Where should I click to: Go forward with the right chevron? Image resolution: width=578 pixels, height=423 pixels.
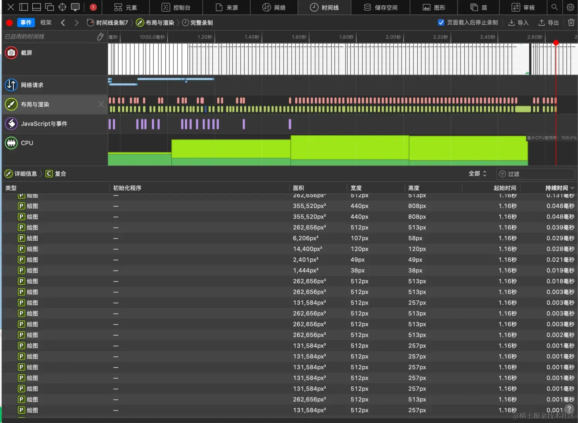[76, 23]
